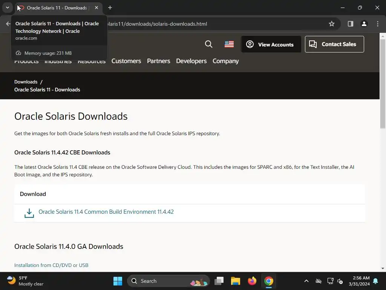386x290 pixels.
Task: Open the Developers menu
Action: 191,61
